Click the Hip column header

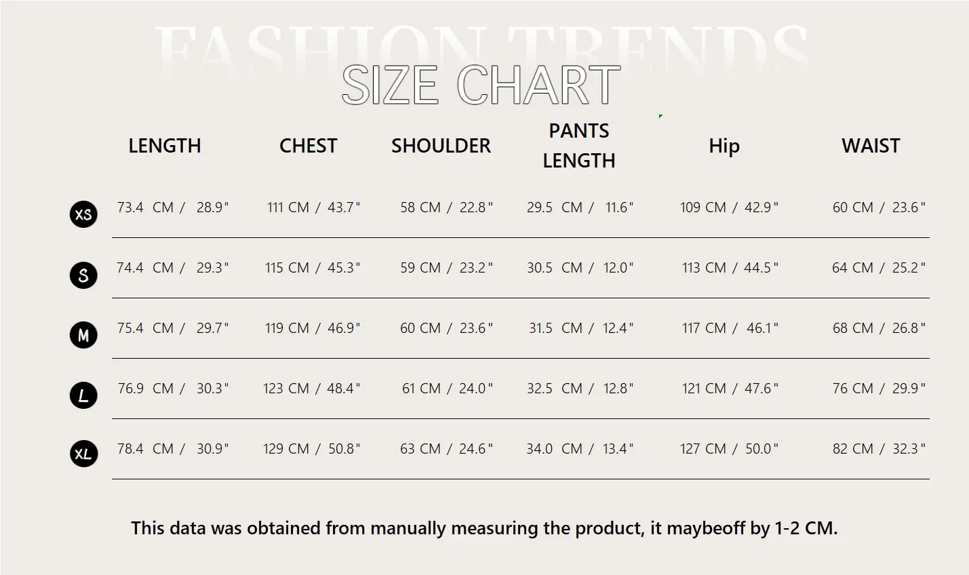(724, 146)
